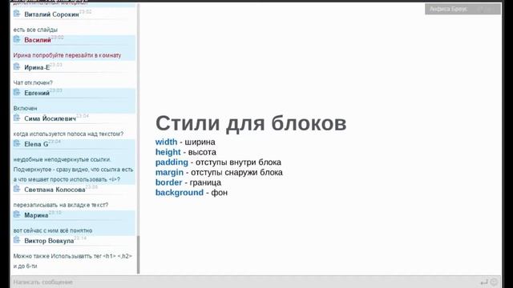This screenshot has height=288, width=513.
Task: Click message 'есть все слайды'
Action: coord(35,30)
